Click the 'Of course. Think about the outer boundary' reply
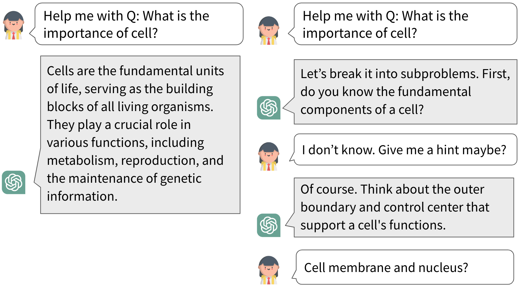Image resolution: width=520 pixels, height=288 pixels. coord(404,207)
